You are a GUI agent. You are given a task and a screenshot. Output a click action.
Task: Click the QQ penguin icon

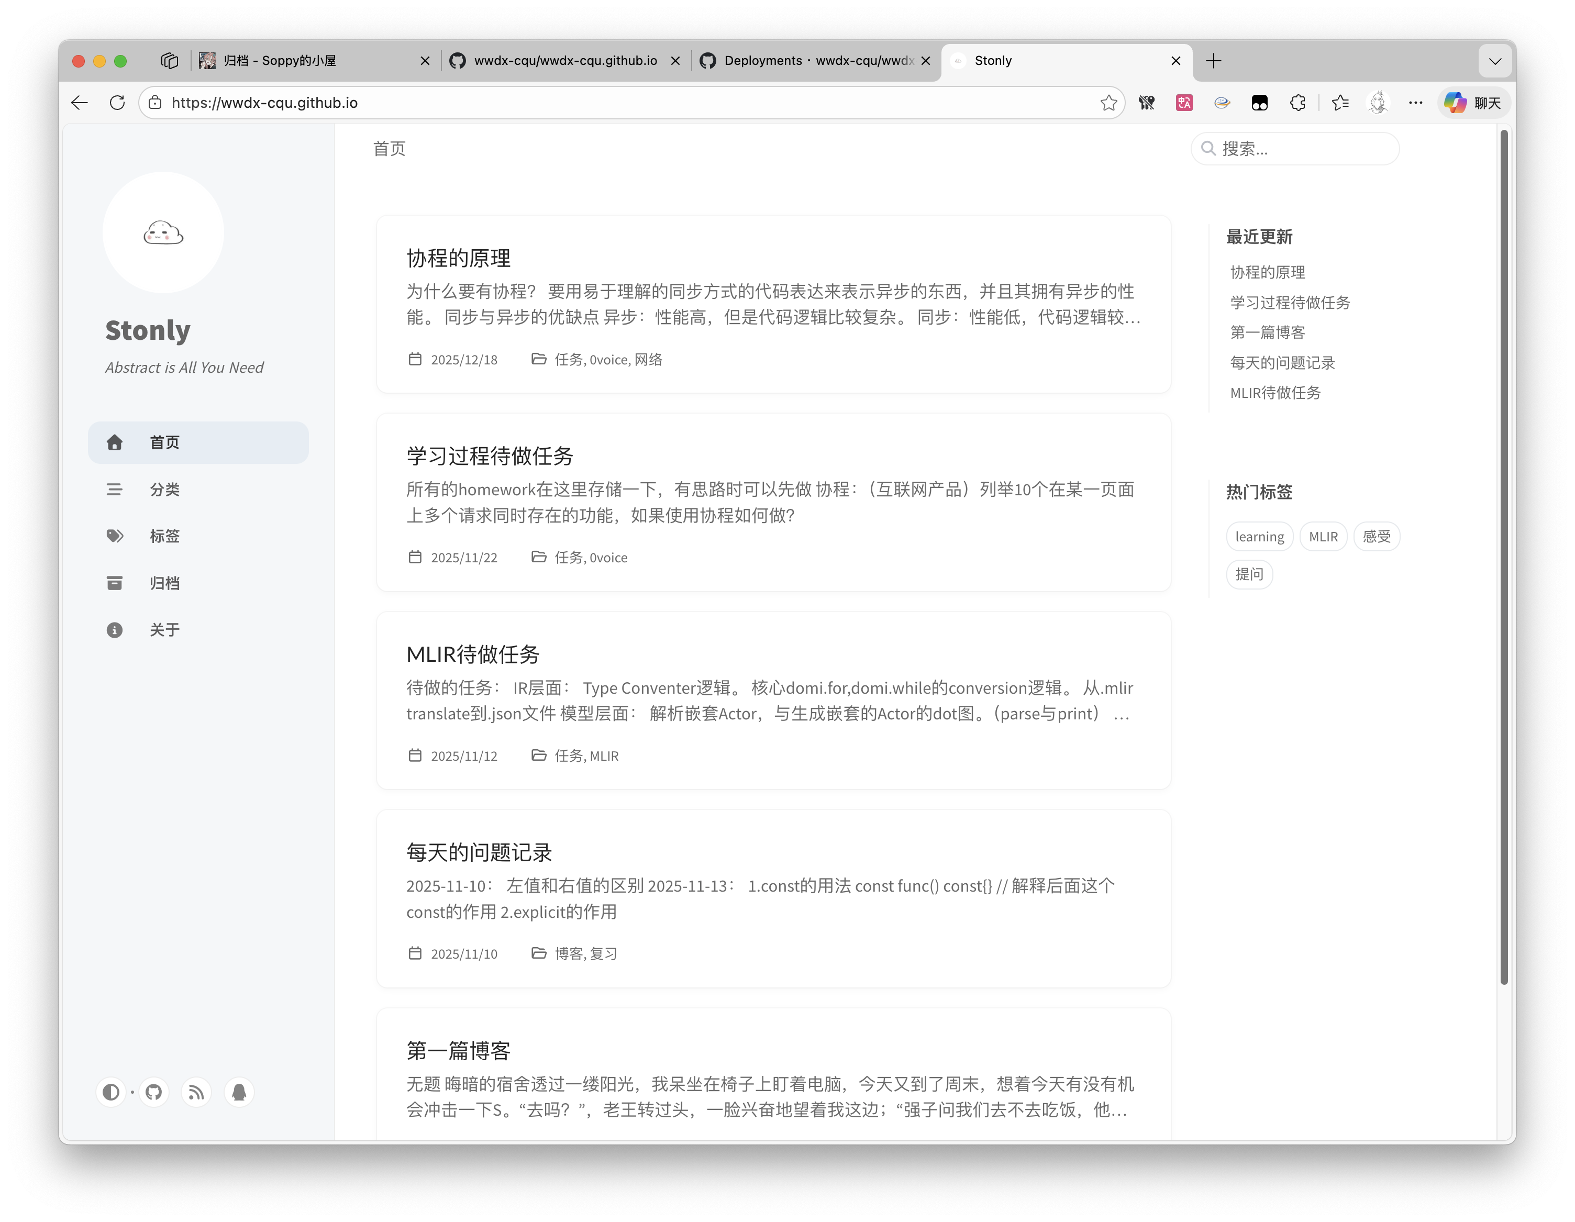239,1092
